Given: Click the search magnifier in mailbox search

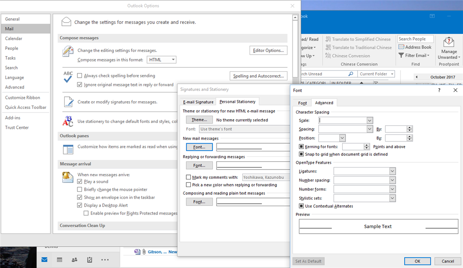Looking at the screenshot, I should pos(350,74).
